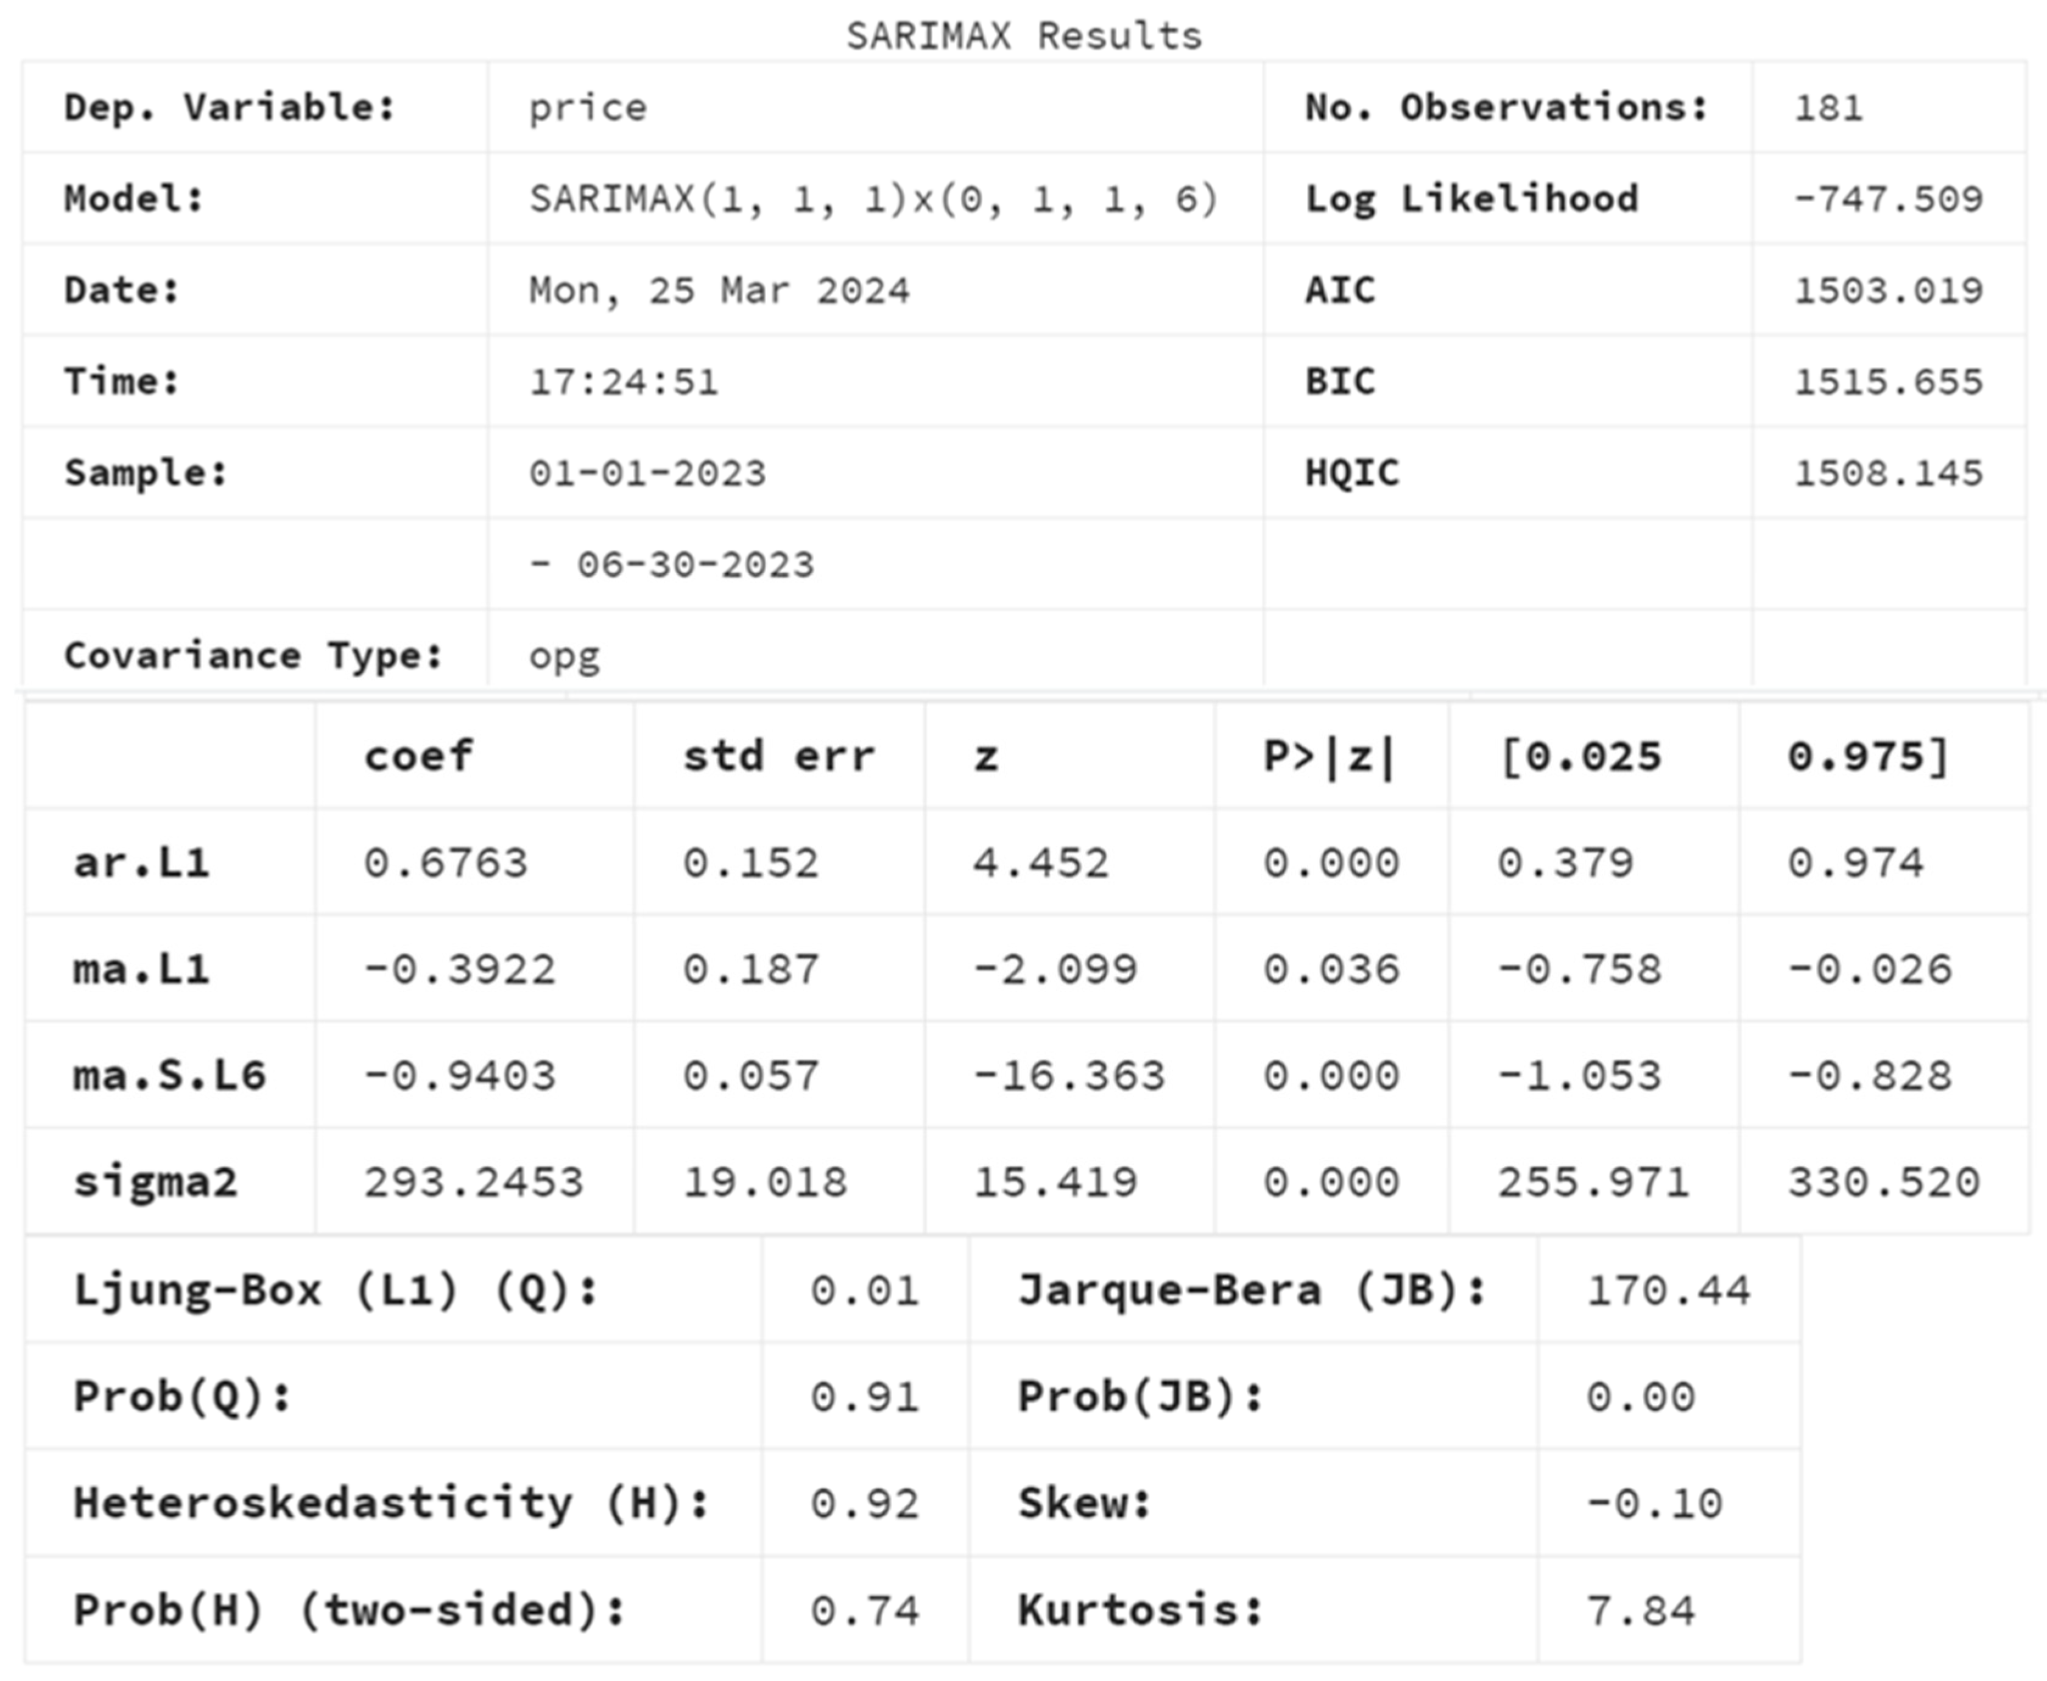Click the Model specification SARIMAX(1, 1, 1)x(0, 1, 1, 6)
The height and width of the screenshot is (1681, 2047).
[873, 200]
